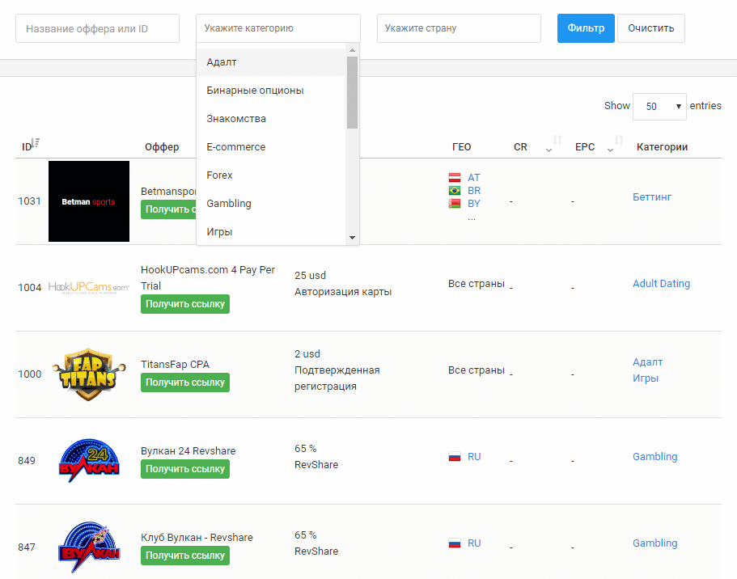Viewport: 737px width, 579px height.
Task: Click the category list scrollbar thumb
Action: (352, 92)
